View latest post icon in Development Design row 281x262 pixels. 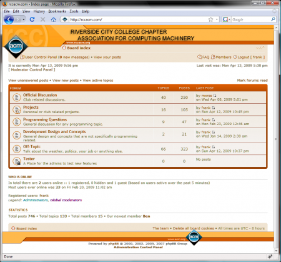(x=214, y=132)
